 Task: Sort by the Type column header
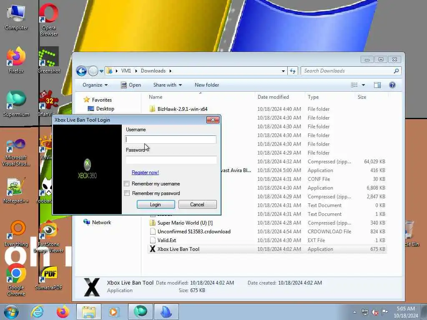313,97
